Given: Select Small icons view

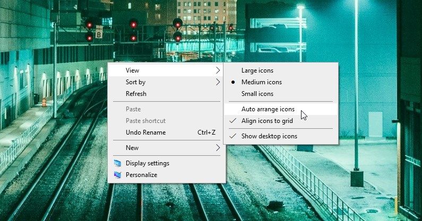Looking at the screenshot, I should click(x=281, y=94).
